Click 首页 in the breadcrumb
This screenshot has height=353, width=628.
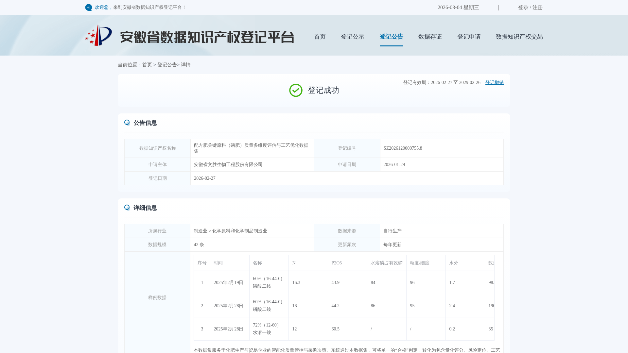[x=147, y=65]
